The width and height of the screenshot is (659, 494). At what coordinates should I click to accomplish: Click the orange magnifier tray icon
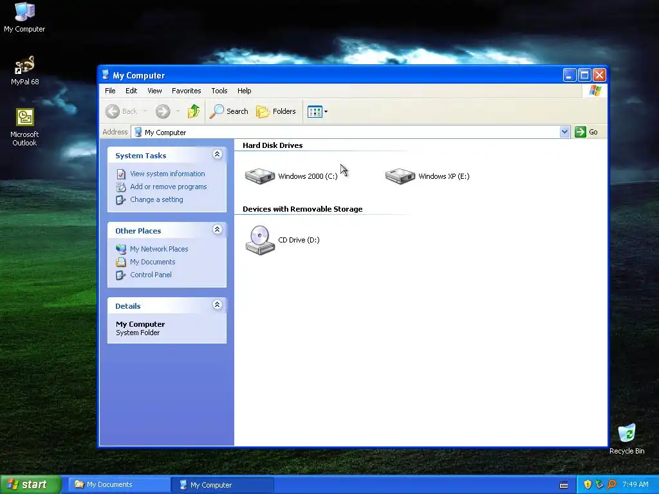click(611, 485)
